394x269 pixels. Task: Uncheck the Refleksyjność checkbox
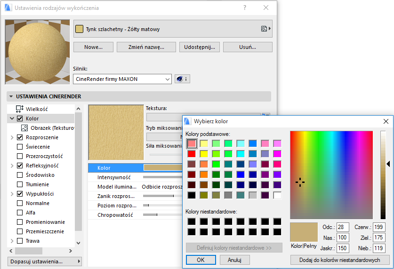pos(20,166)
